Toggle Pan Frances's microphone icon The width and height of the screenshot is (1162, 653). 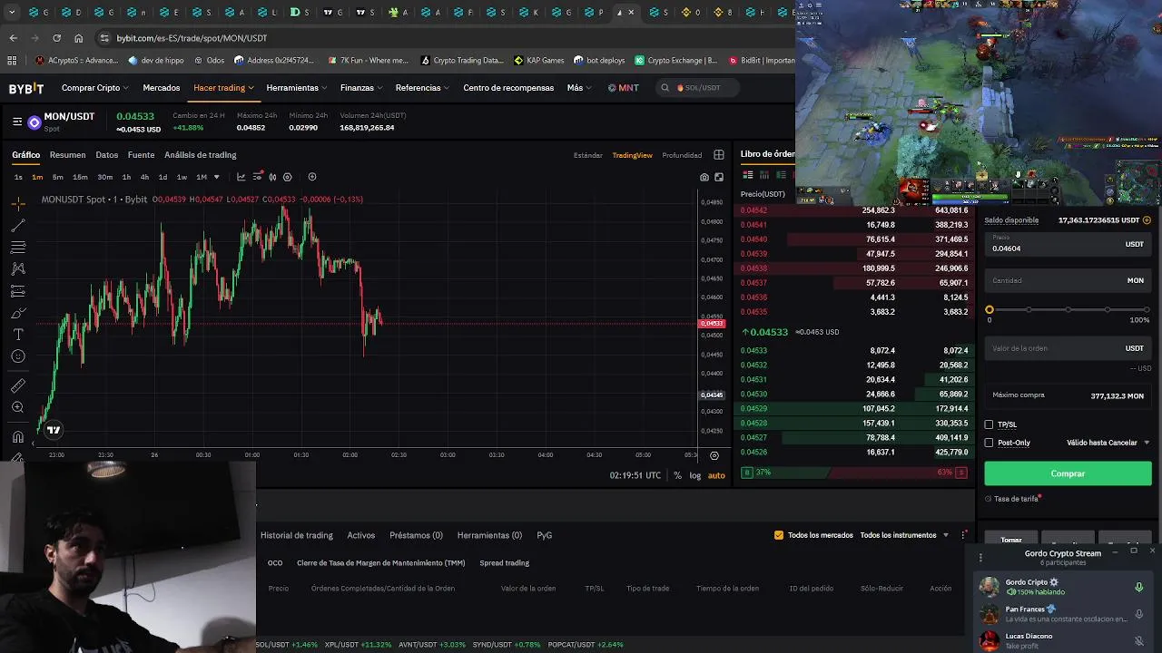point(1139,614)
